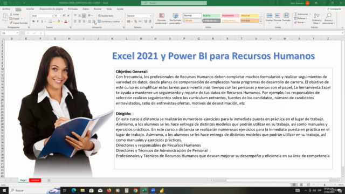This screenshot has width=345, height=194.
Task: Align cell text to the right
Action: 84,22
